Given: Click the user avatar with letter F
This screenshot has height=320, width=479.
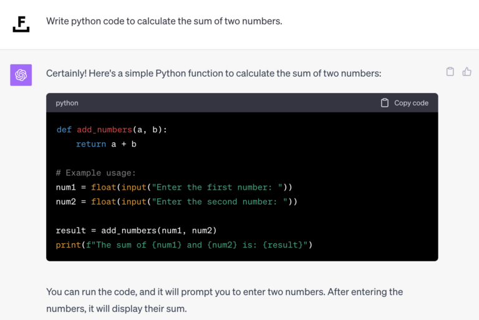Looking at the screenshot, I should pos(21,23).
